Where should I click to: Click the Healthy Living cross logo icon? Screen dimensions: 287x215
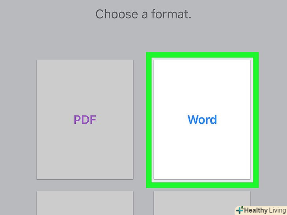coord(240,210)
